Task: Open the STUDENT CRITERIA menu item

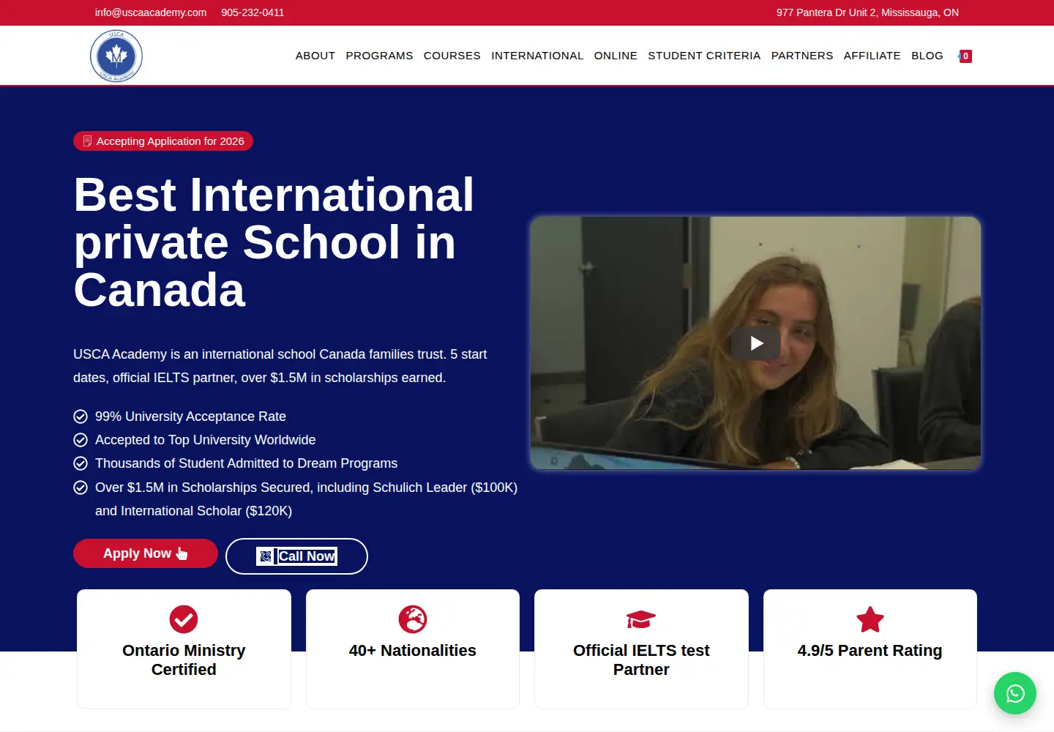Action: [x=704, y=56]
